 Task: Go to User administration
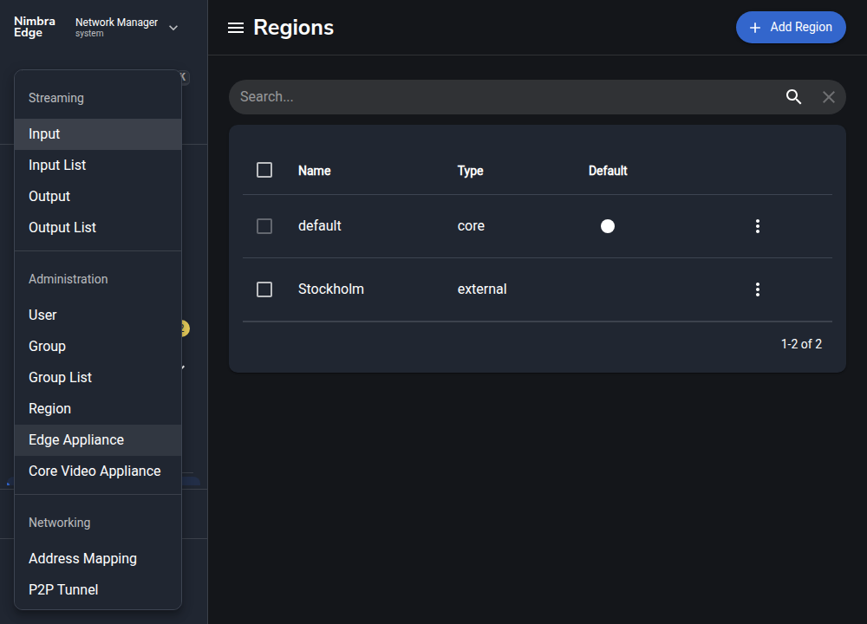coord(98,315)
